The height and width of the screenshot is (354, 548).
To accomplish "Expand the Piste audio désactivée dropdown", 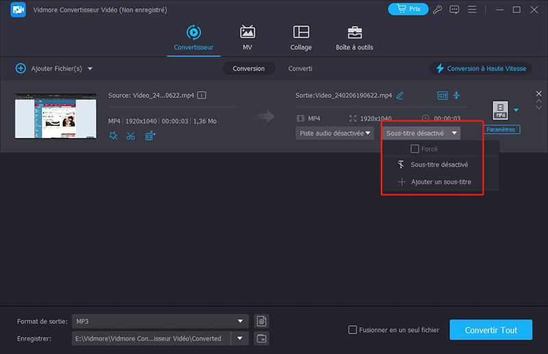I will click(335, 134).
